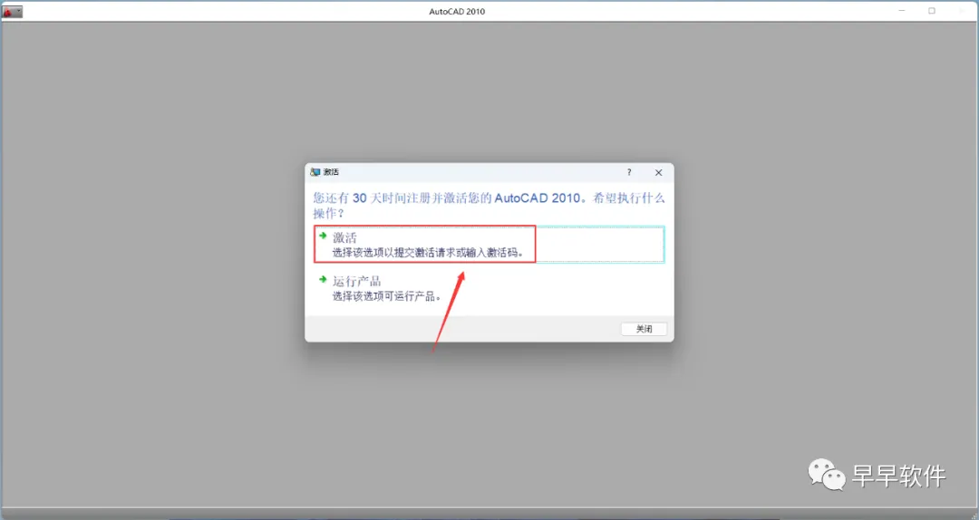Open help via the ? button in dialog
The height and width of the screenshot is (520, 979).
coord(629,172)
